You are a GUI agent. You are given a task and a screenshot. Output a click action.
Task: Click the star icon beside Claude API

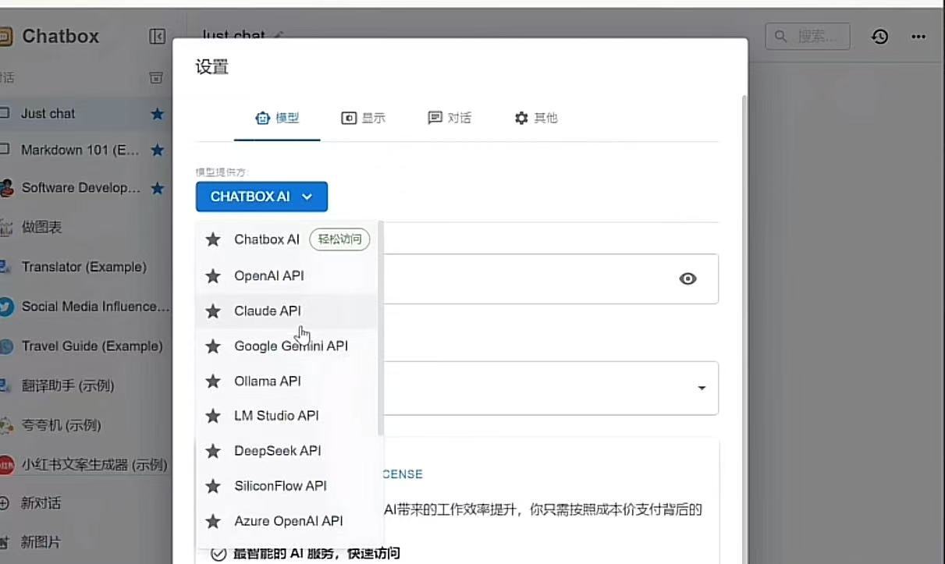pos(213,311)
